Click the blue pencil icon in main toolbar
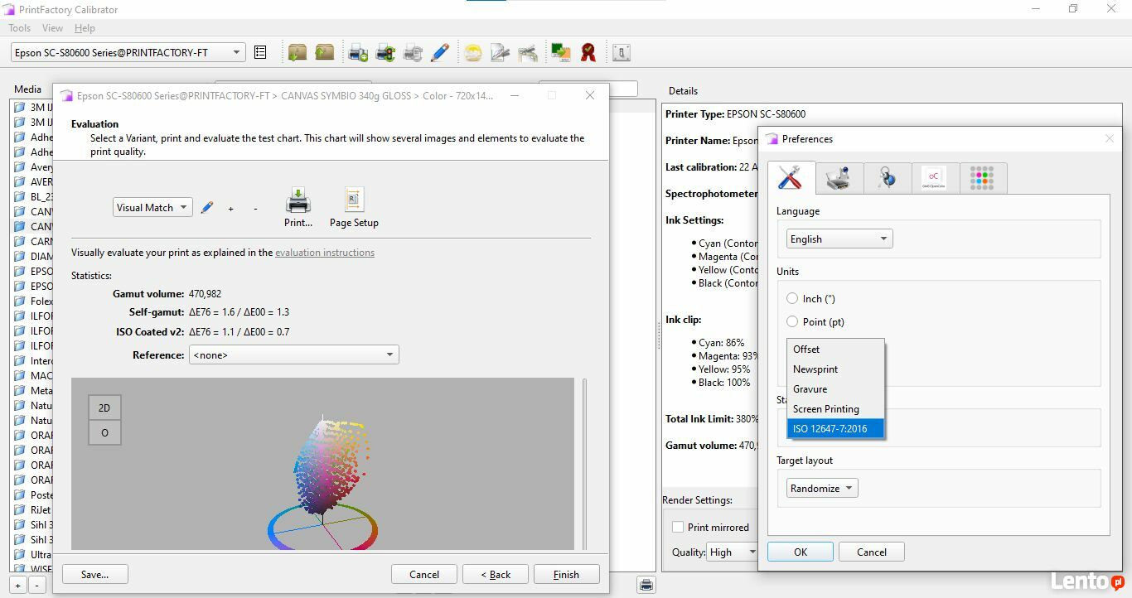Screen dimensions: 1132x598 [x=440, y=53]
